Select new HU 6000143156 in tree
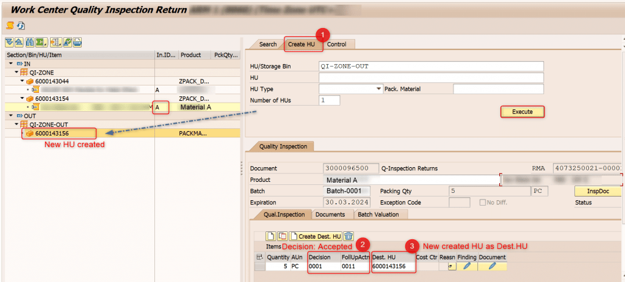The height and width of the screenshot is (282, 625). [x=52, y=133]
